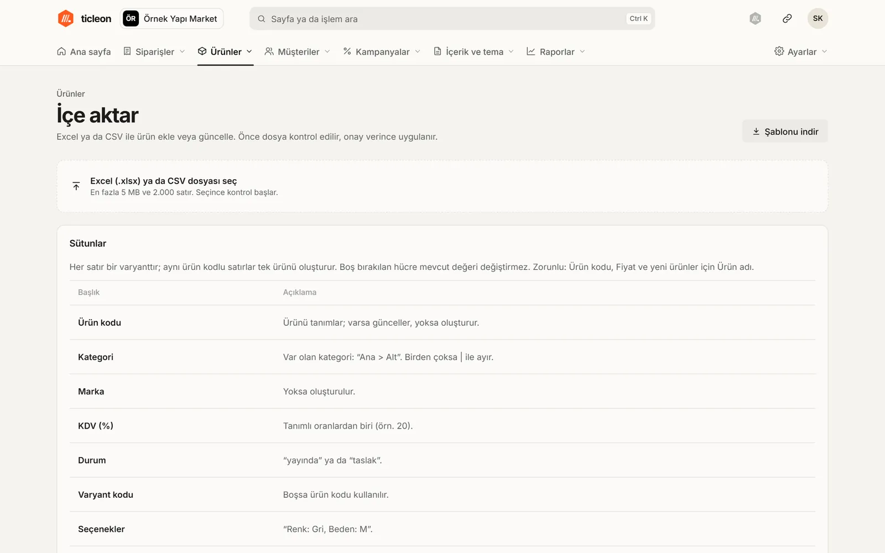The height and width of the screenshot is (553, 885).
Task: Click the link chain icon in header
Action: click(787, 19)
